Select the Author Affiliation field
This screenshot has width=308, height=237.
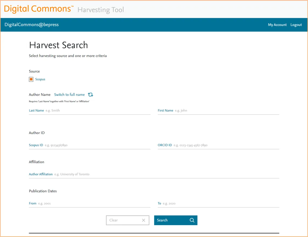point(154,174)
